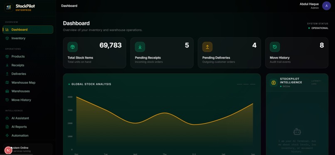
Task: Click the Dashboard page heading
Action: pos(76,23)
